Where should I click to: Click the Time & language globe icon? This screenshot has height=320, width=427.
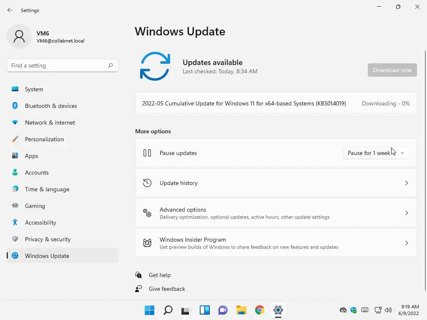click(x=15, y=189)
